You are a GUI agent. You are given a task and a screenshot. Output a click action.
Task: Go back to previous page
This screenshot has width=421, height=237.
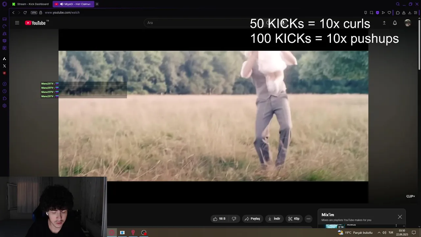point(13,13)
